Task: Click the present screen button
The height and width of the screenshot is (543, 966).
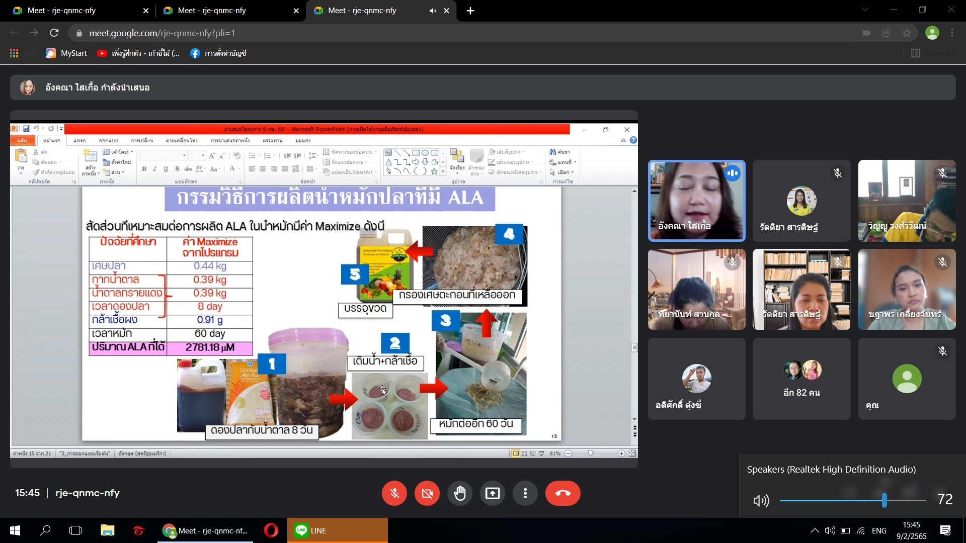Action: [493, 493]
